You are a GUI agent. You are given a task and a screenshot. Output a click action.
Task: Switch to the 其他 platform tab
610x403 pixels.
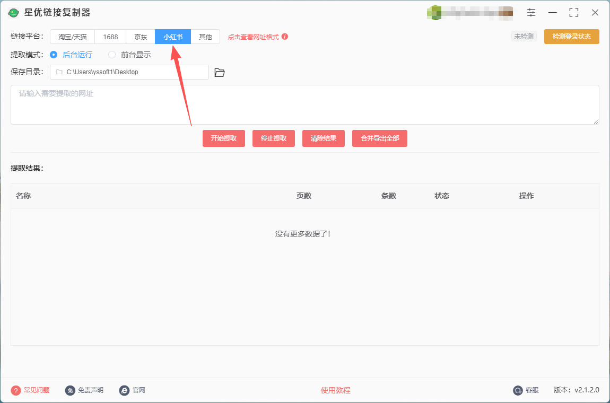[x=205, y=37]
